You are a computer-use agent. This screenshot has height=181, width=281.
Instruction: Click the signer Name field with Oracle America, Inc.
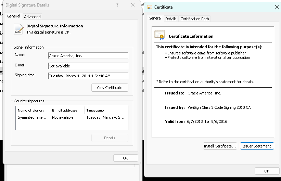[x=88, y=56]
